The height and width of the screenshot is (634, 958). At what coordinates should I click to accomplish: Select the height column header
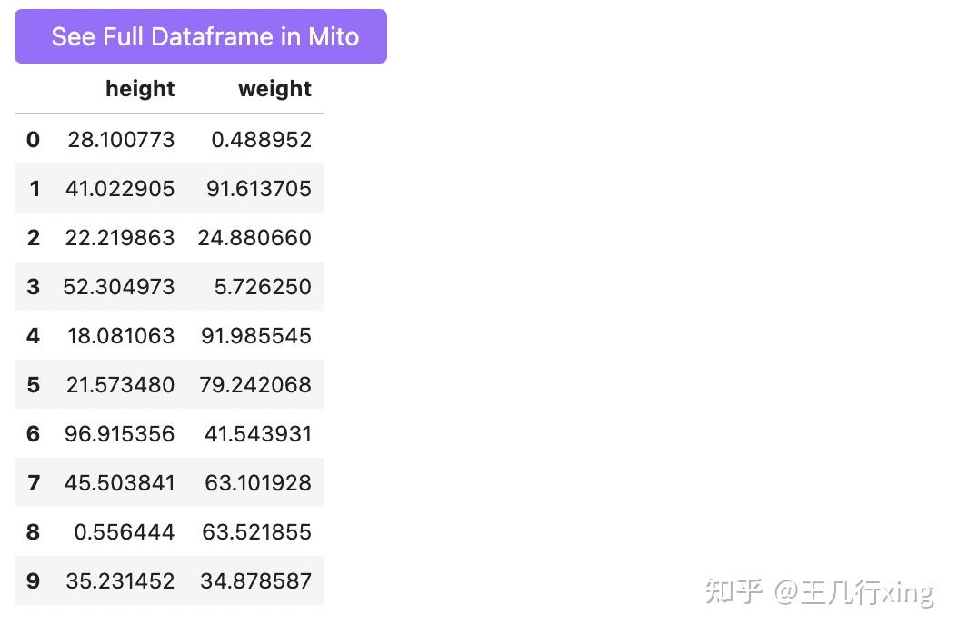click(x=140, y=89)
